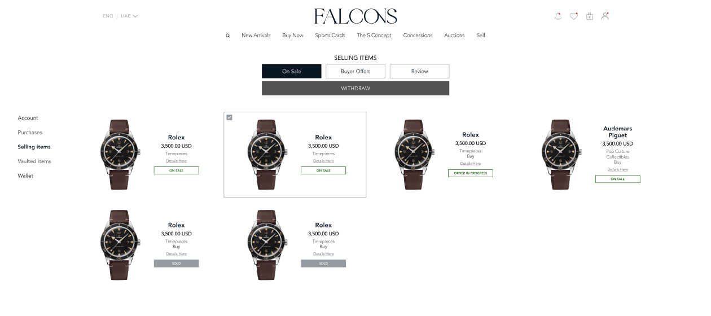Open the Auctions menu item

454,36
